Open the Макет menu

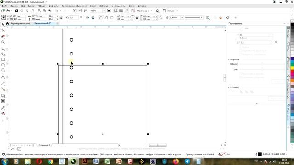click(32, 6)
